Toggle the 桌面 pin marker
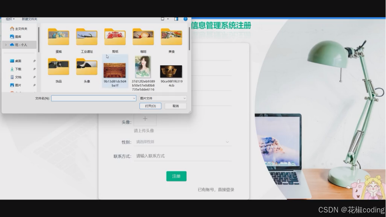 tap(35, 61)
